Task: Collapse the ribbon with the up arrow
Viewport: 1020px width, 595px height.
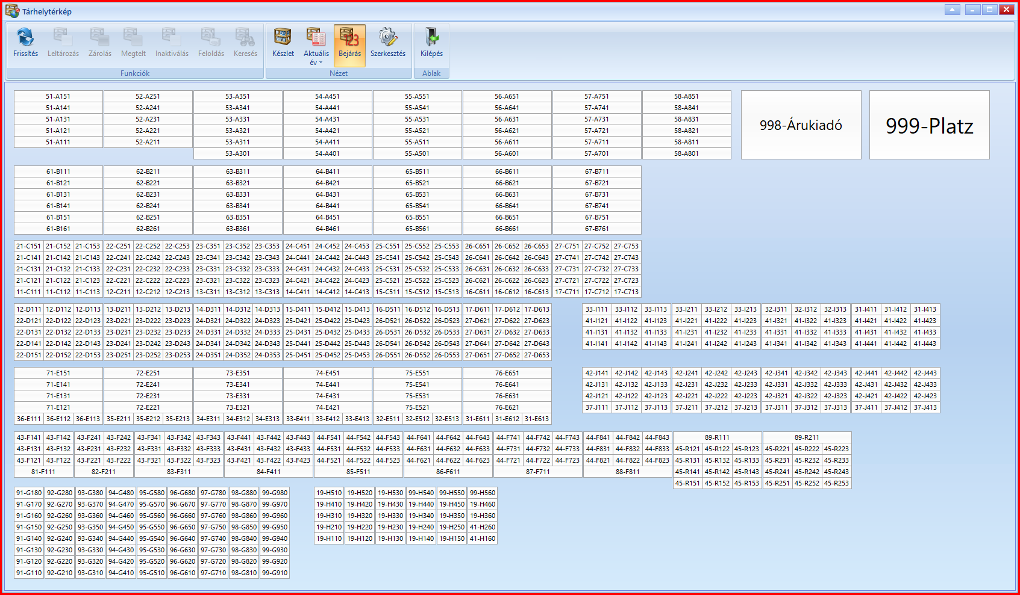Action: point(953,10)
